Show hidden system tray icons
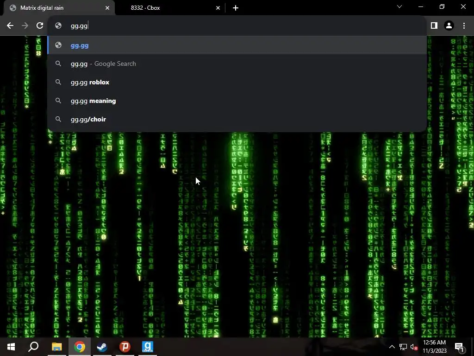Viewport: 474px width, 356px height. (392, 347)
